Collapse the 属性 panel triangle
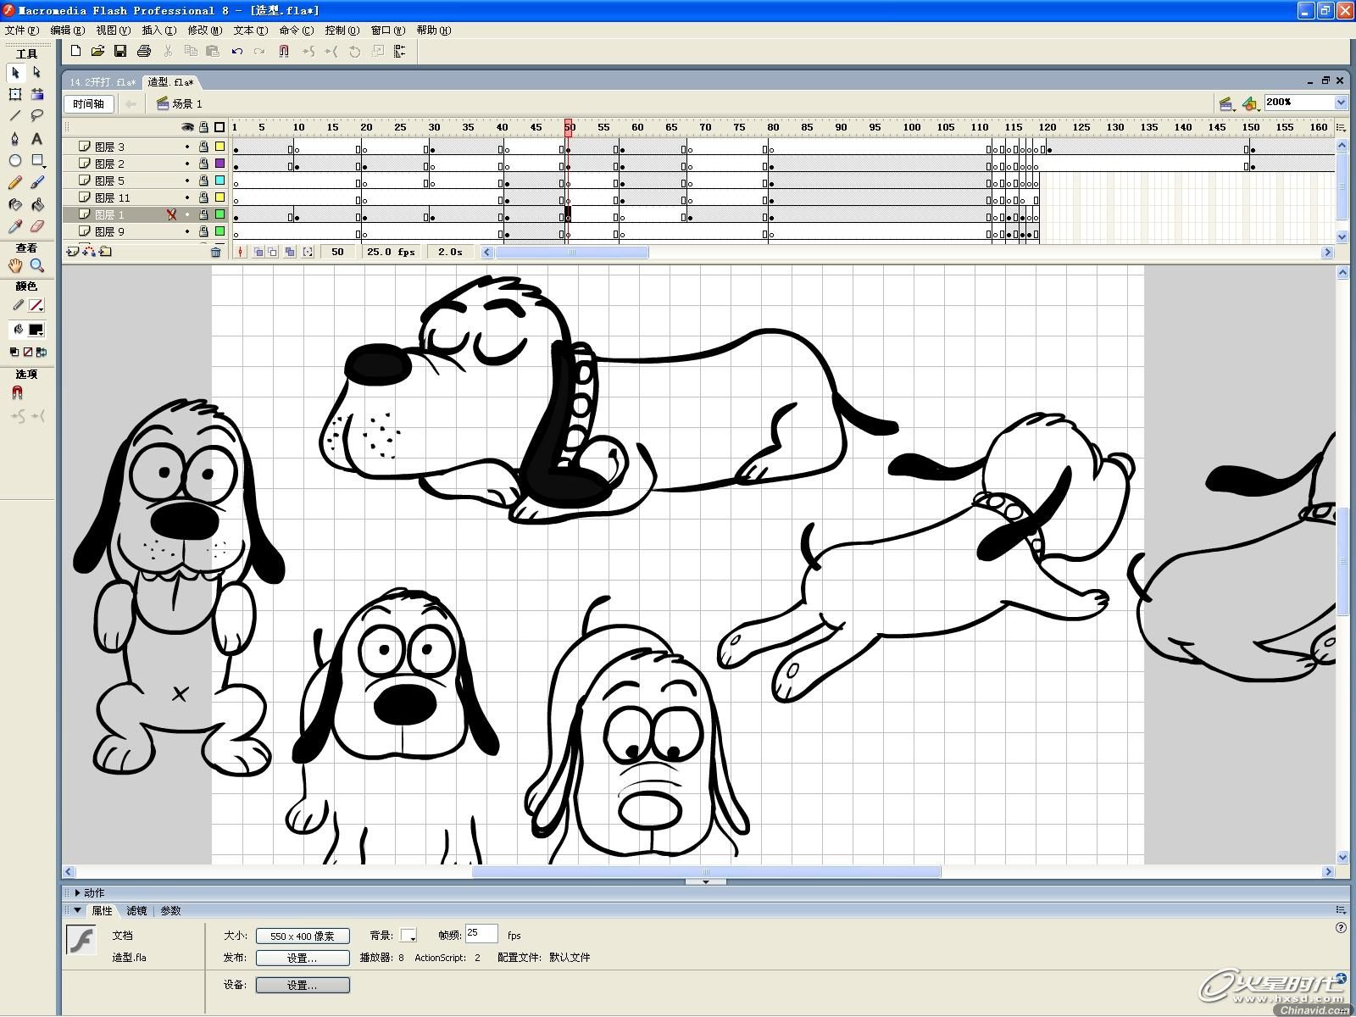1356x1017 pixels. click(x=78, y=910)
